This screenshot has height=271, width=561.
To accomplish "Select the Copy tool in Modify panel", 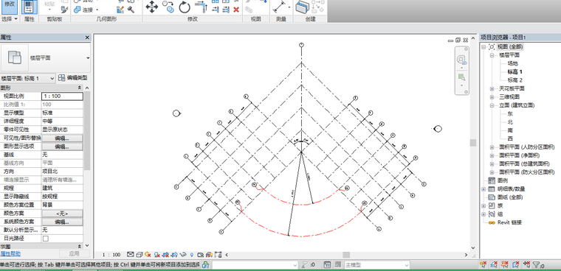I will click(x=168, y=7).
